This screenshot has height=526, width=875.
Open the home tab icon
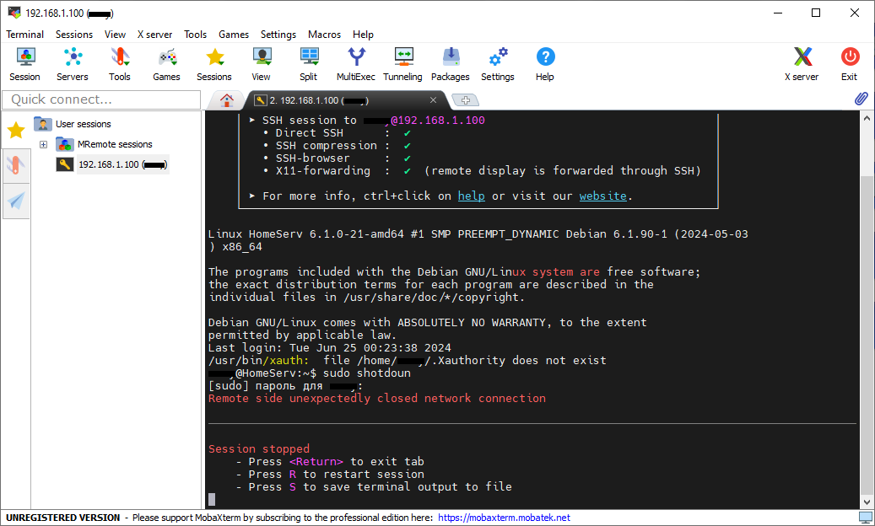pos(227,100)
